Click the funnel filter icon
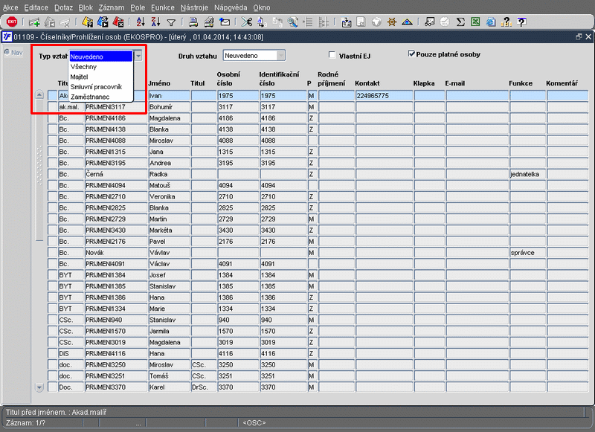The width and height of the screenshot is (595, 432). [171, 23]
